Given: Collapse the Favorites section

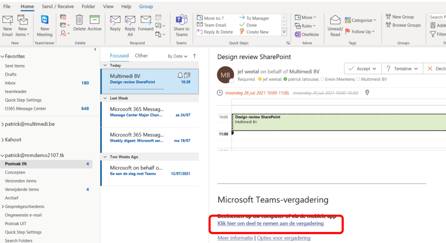Looking at the screenshot, I should [3, 56].
